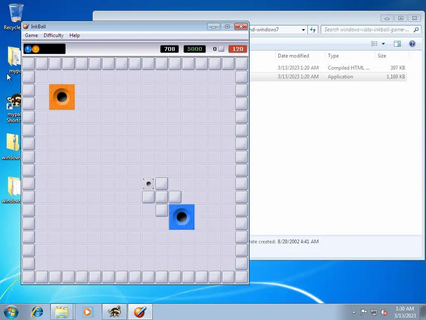Open Action Center flag tray icon

(x=364, y=312)
